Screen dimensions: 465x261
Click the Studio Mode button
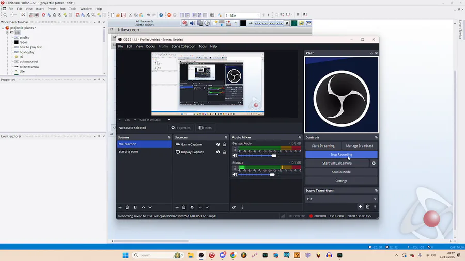[x=341, y=172]
